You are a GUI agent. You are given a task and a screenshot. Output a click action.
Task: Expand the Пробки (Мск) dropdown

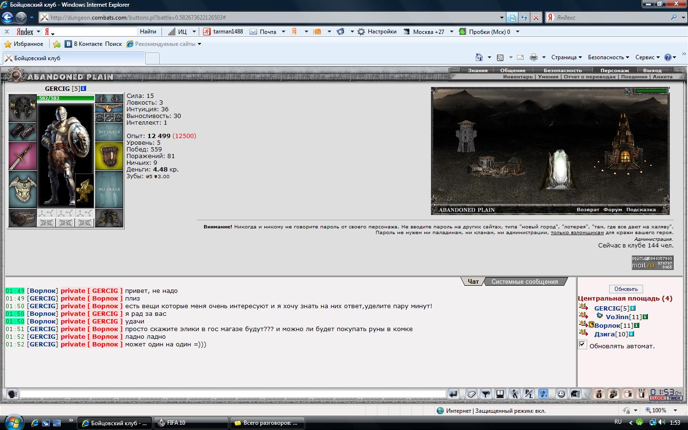pos(517,32)
